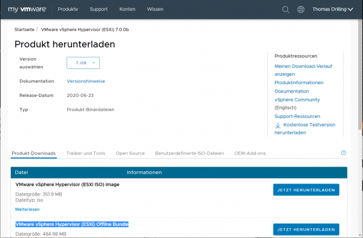The height and width of the screenshot is (238, 363).
Task: Click the globe language icon
Action: 301,10
